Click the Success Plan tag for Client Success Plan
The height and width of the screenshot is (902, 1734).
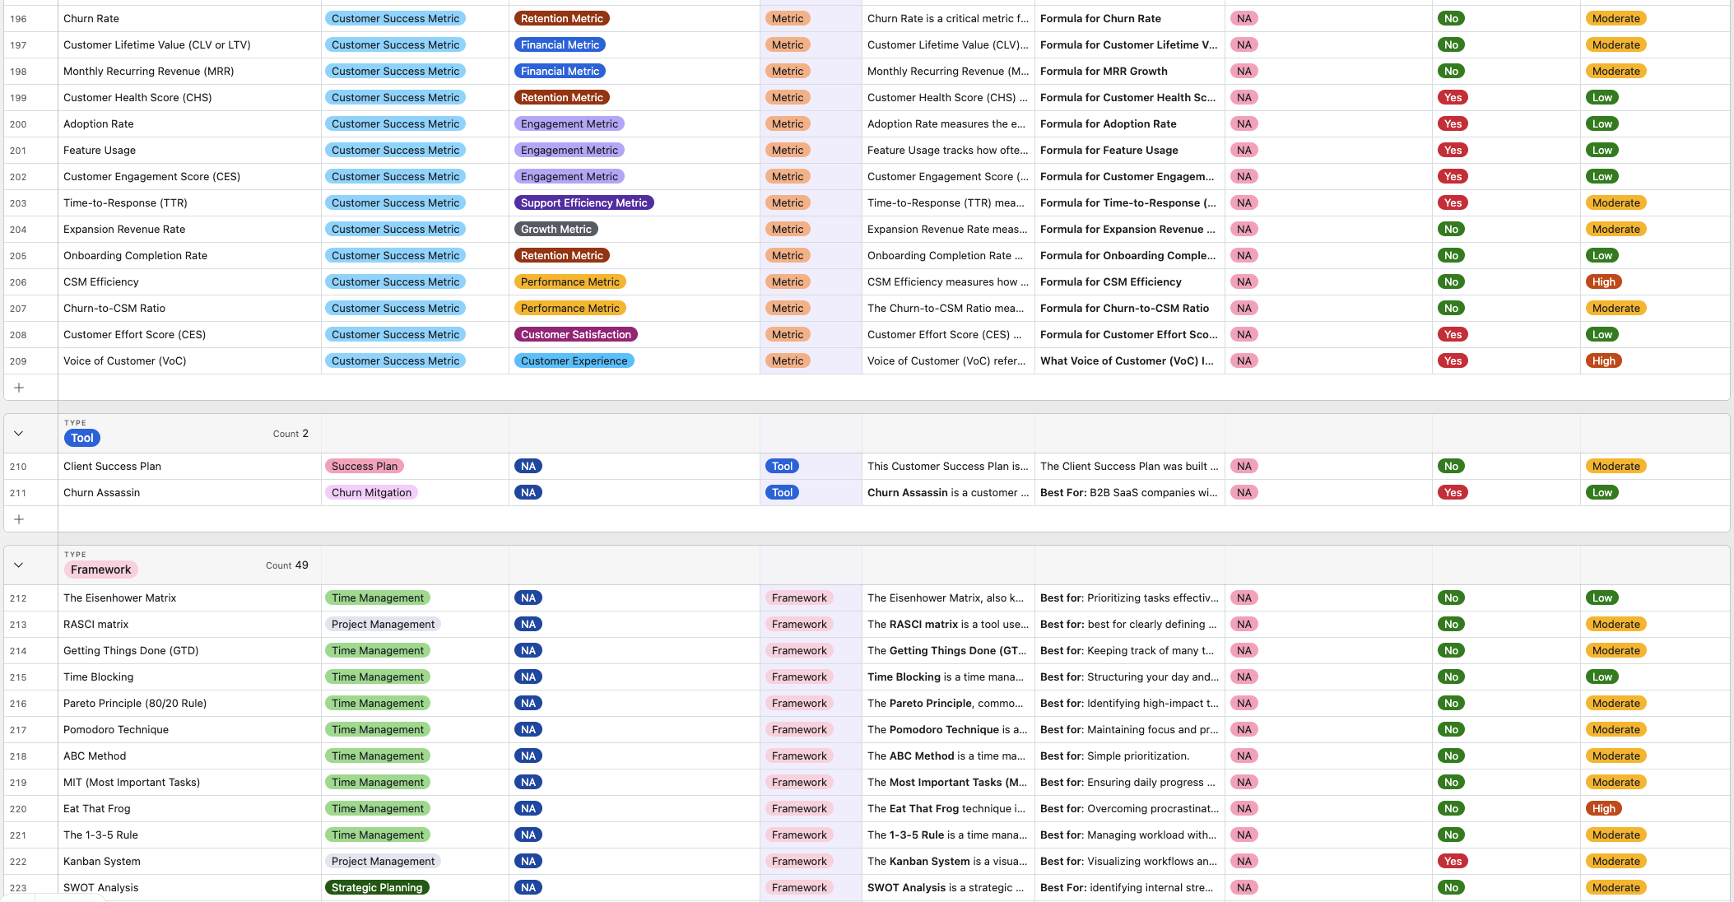pos(364,466)
